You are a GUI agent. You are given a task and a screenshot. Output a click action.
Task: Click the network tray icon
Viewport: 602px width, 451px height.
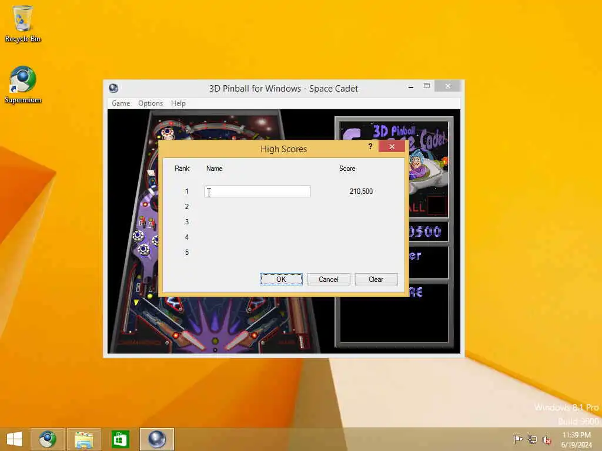coord(532,439)
